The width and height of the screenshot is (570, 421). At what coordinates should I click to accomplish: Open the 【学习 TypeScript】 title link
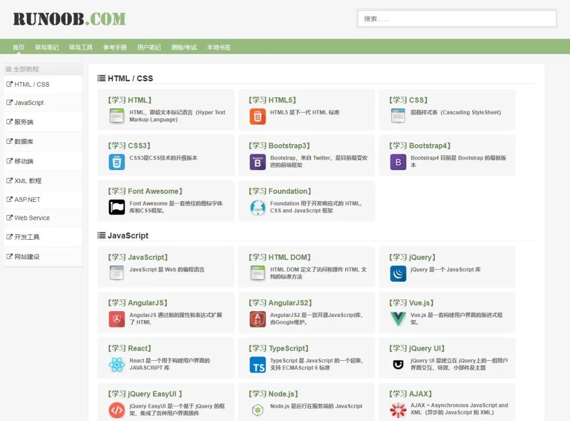279,348
